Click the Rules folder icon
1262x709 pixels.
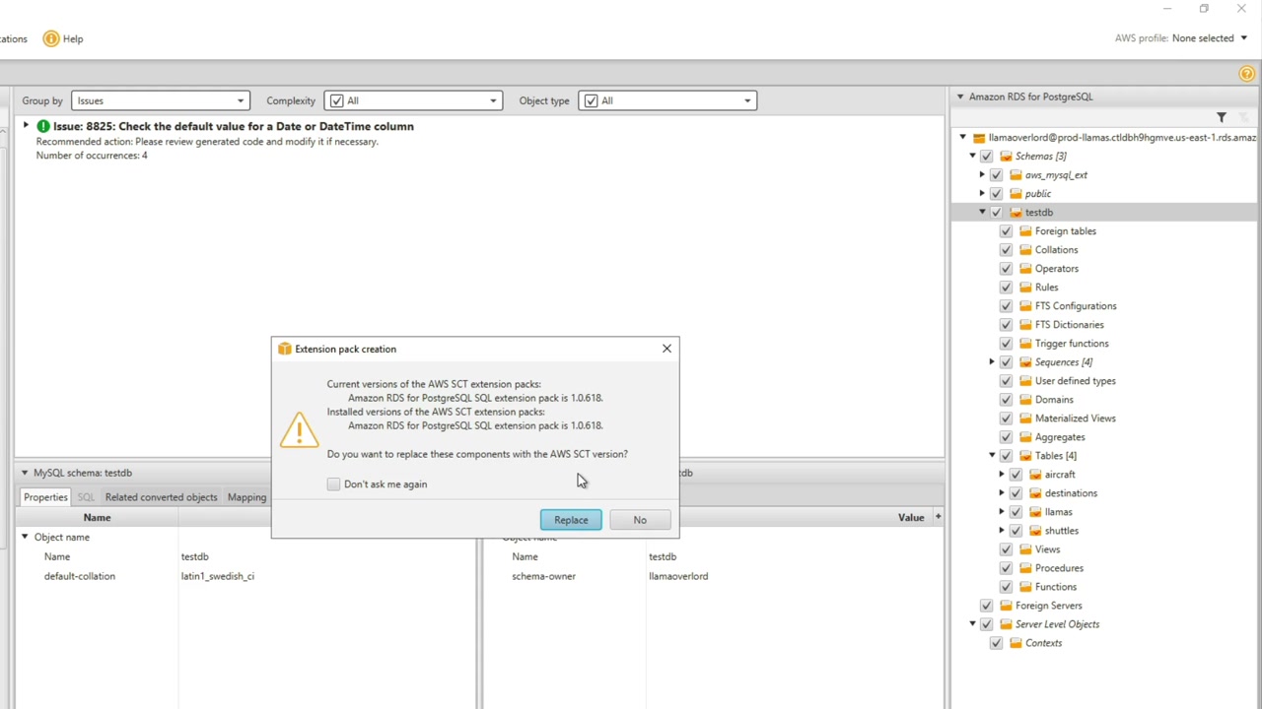pos(1025,288)
